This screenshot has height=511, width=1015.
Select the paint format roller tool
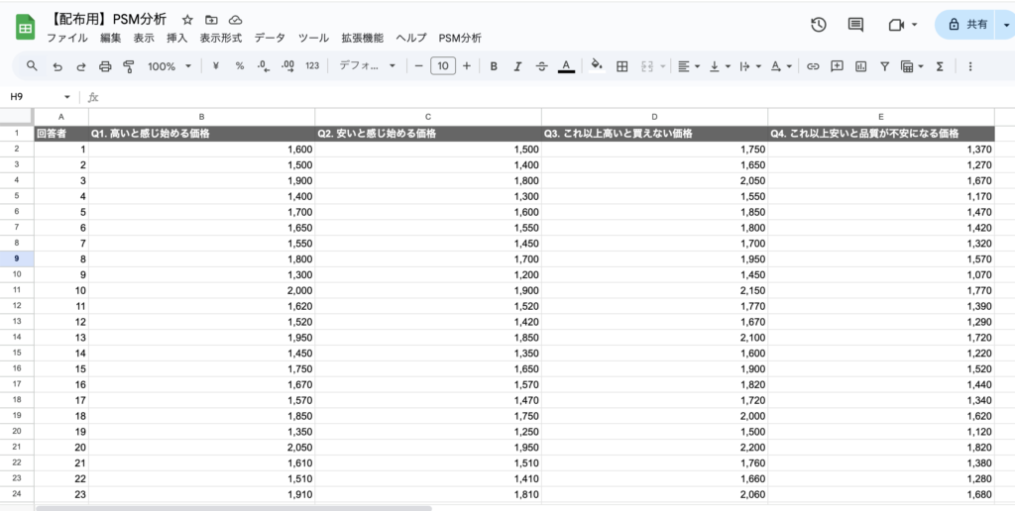click(128, 66)
